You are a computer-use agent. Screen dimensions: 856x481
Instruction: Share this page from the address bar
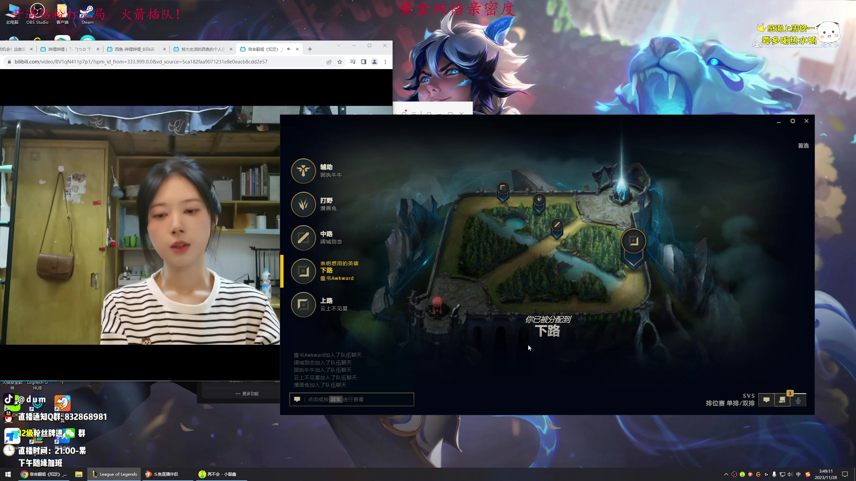click(329, 62)
